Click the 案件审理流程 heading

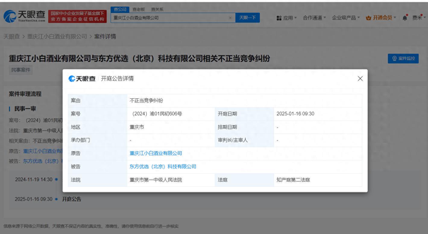coord(25,94)
